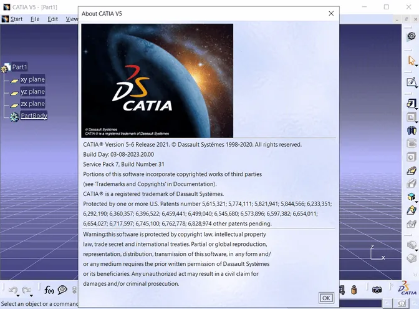Open the Formula f(x) tool
This screenshot has height=309, width=419.
tap(49, 290)
